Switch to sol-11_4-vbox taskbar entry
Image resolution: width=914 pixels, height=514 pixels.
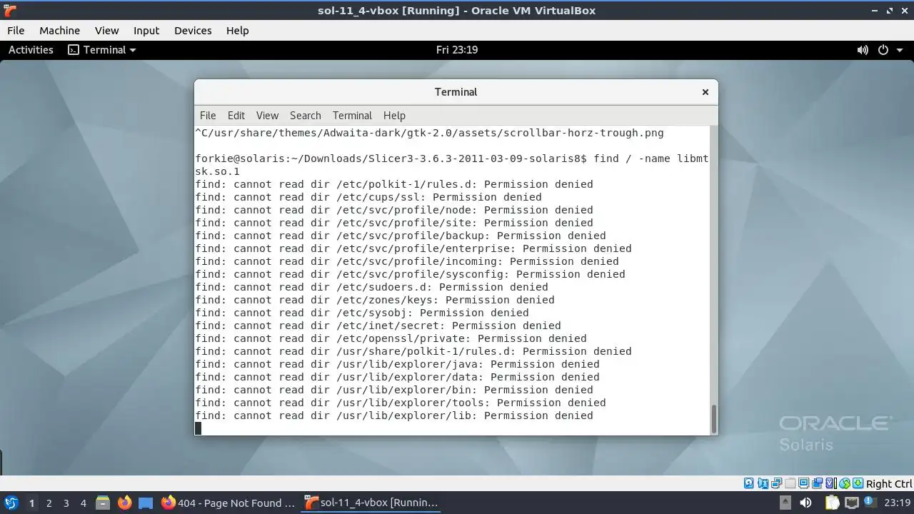[371, 503]
